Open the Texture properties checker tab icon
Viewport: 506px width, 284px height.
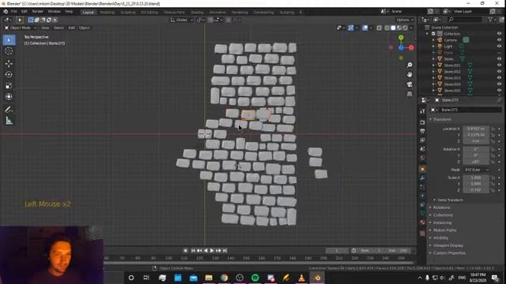(x=422, y=234)
